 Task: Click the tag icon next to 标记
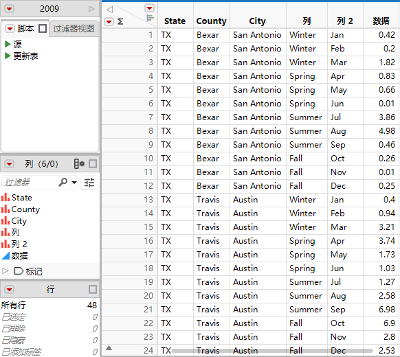(19, 271)
